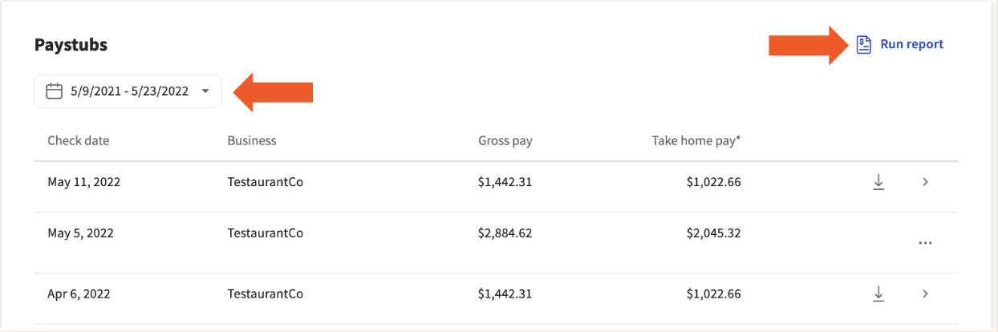The width and height of the screenshot is (998, 332).
Task: Click the Run report link
Action: [911, 44]
